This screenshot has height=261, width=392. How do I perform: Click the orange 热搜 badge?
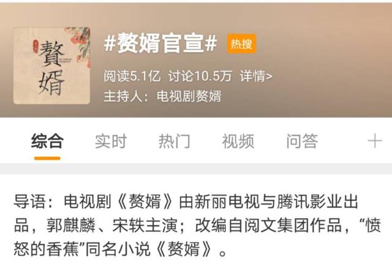pos(241,44)
